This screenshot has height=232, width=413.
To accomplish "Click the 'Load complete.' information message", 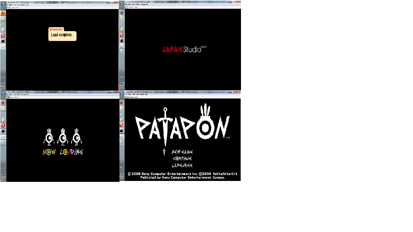I will 62,35.
